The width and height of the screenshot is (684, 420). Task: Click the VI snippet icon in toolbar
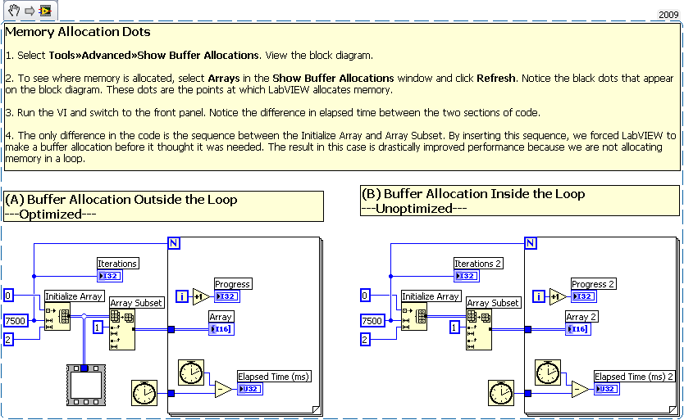point(45,11)
